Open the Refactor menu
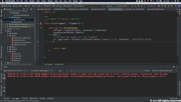 [50, 1]
